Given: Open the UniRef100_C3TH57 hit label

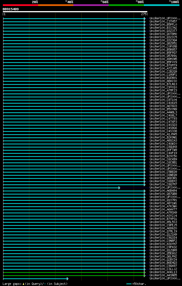Looking at the screenshot, I should point(163,22).
